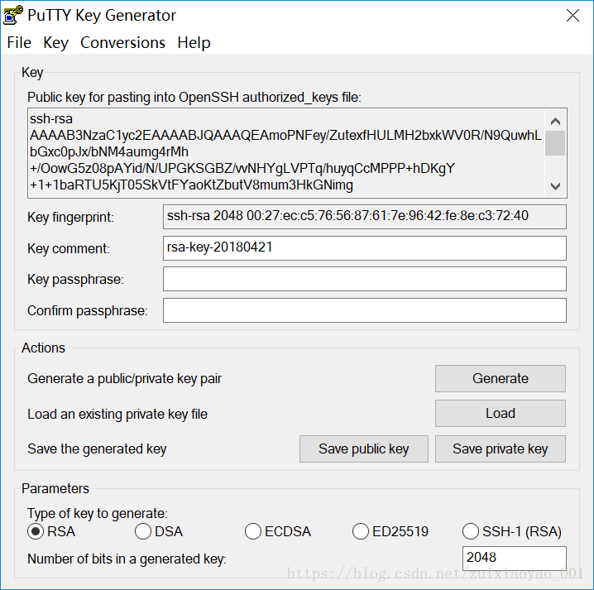This screenshot has width=594, height=590.
Task: Click the Save private key button
Action: click(x=500, y=448)
